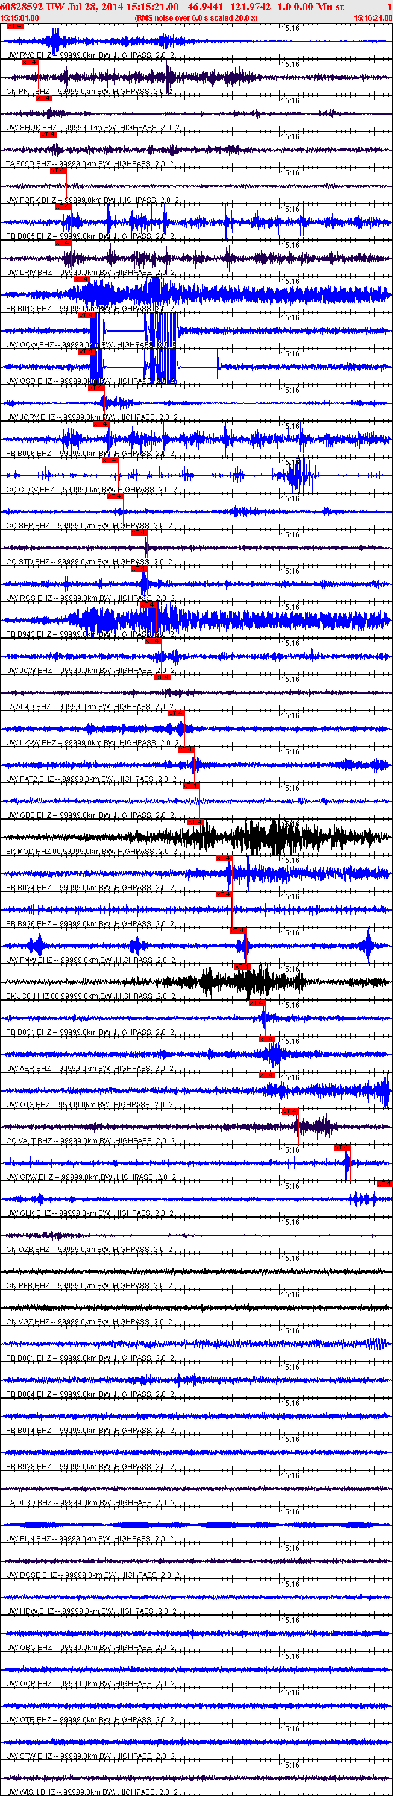
Task: Click the start time 15:15:01.00
Action: (x=19, y=17)
